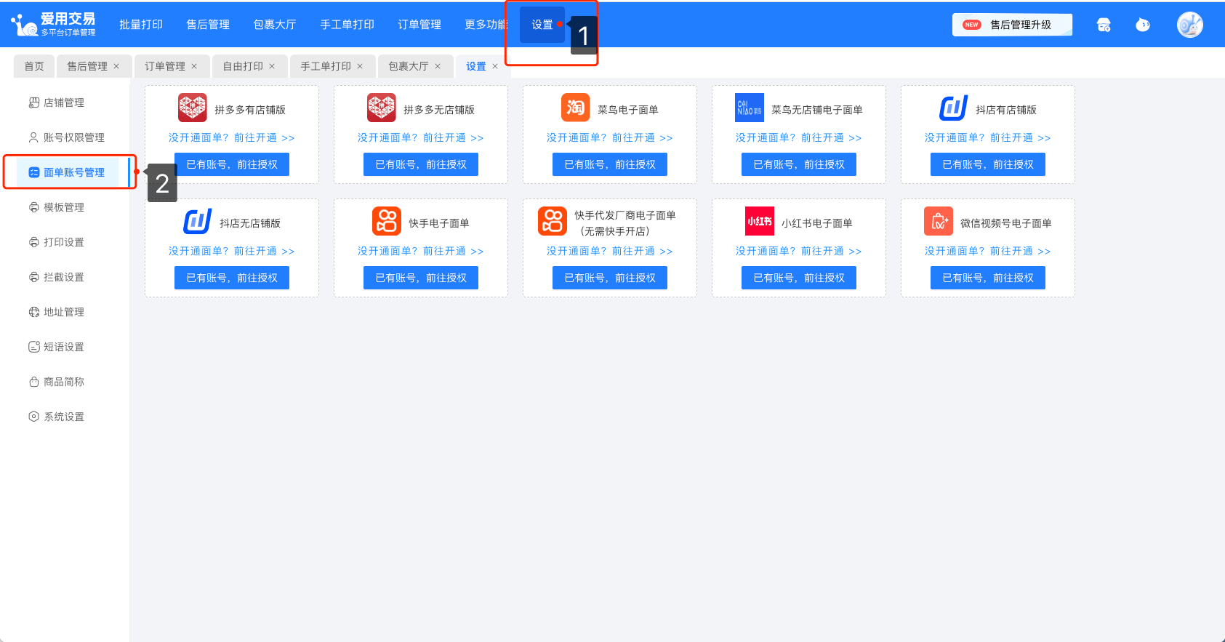
Task: Click the Kuaishou logo for 快手电子面单
Action: pos(387,221)
